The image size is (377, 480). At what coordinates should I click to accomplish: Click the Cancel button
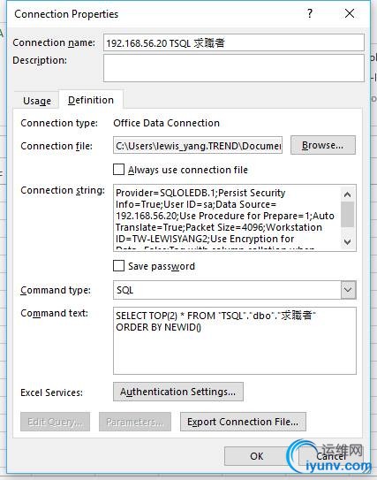coord(331,456)
